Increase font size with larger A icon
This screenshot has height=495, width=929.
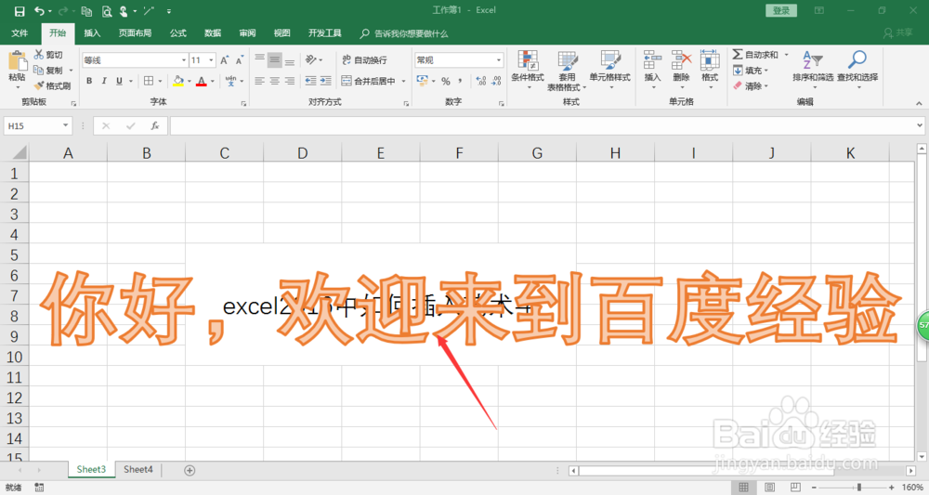225,60
